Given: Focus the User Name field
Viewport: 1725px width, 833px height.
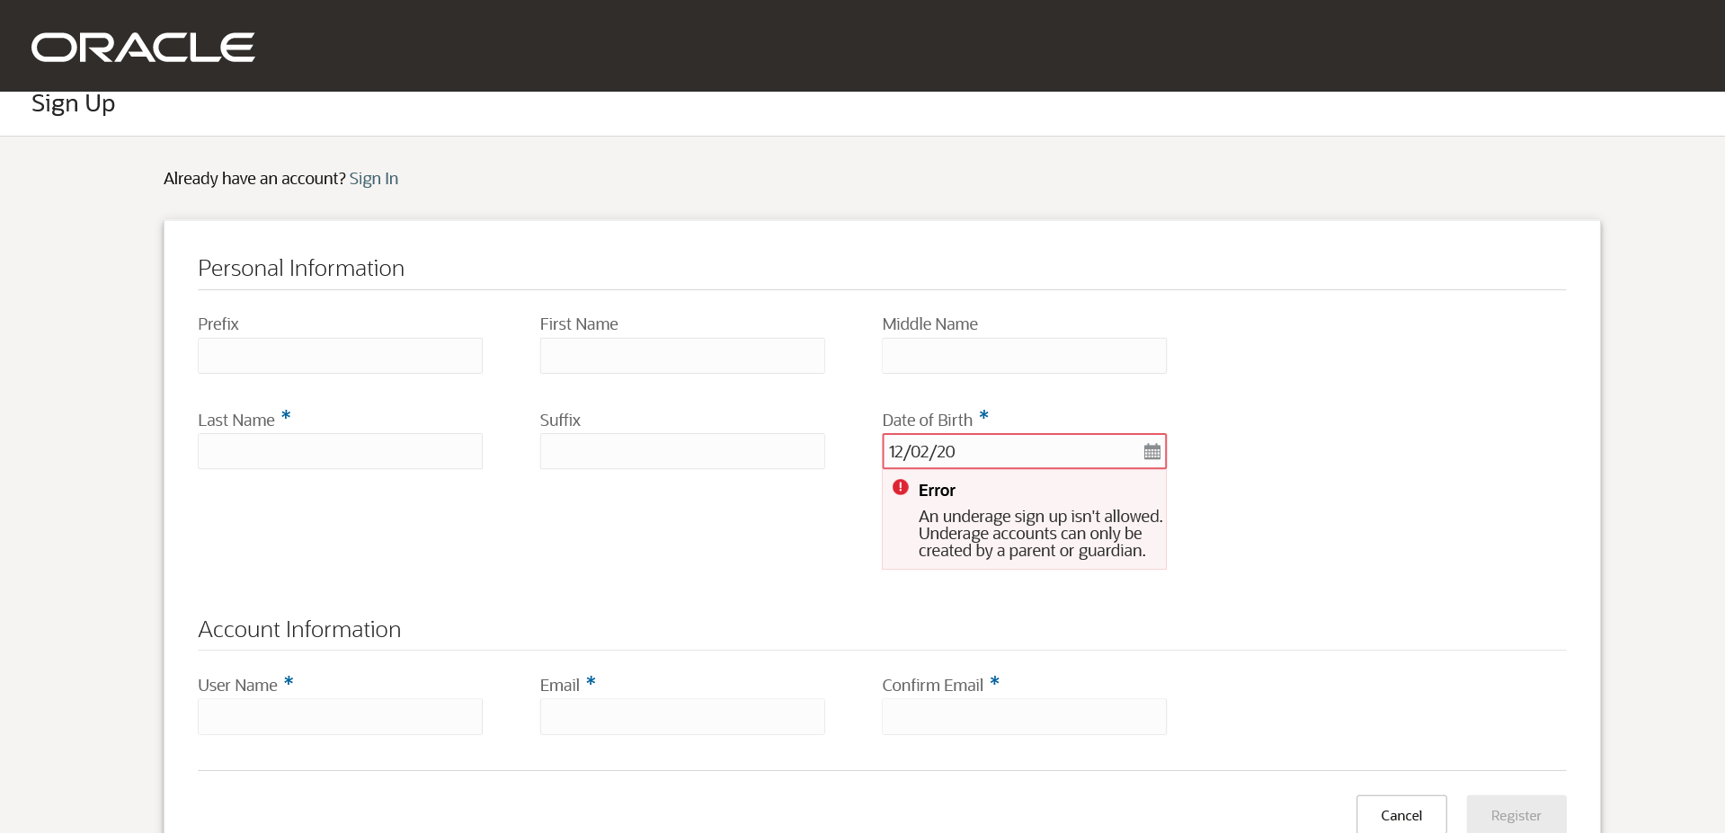Looking at the screenshot, I should pos(340,717).
